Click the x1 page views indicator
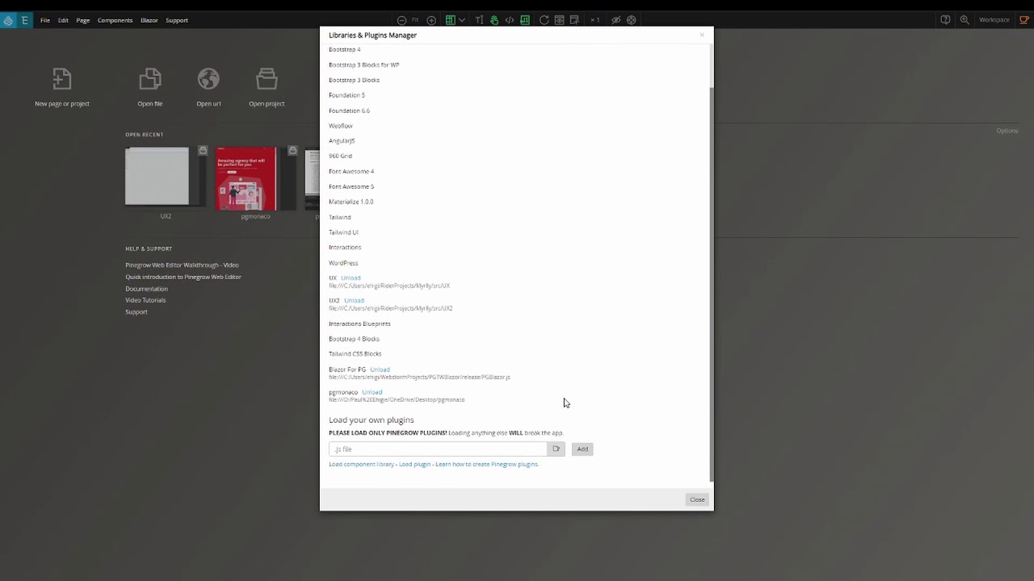Viewport: 1034px width, 581px height. pos(595,20)
